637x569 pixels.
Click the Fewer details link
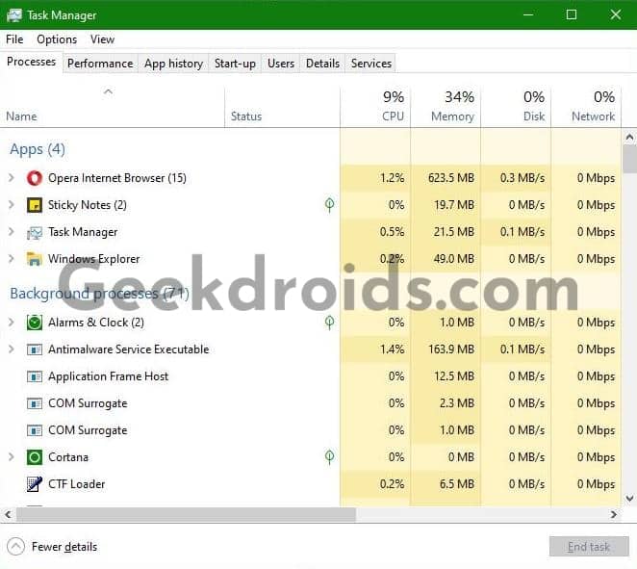(x=64, y=547)
